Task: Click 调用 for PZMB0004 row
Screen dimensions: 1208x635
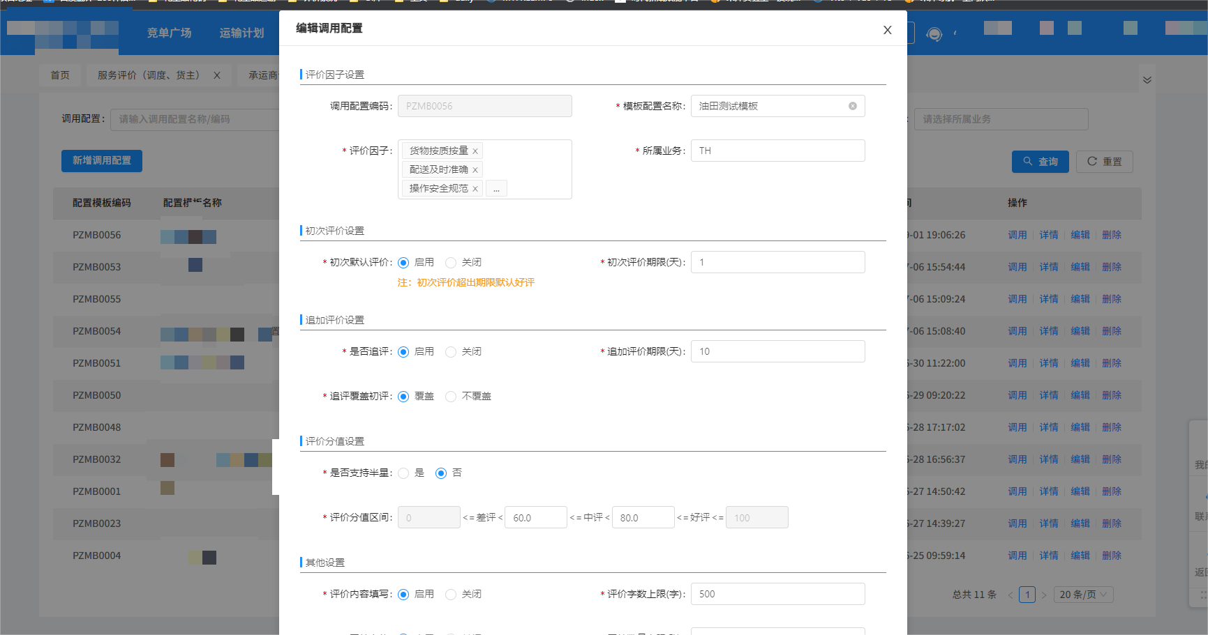Action: pyautogui.click(x=1017, y=556)
